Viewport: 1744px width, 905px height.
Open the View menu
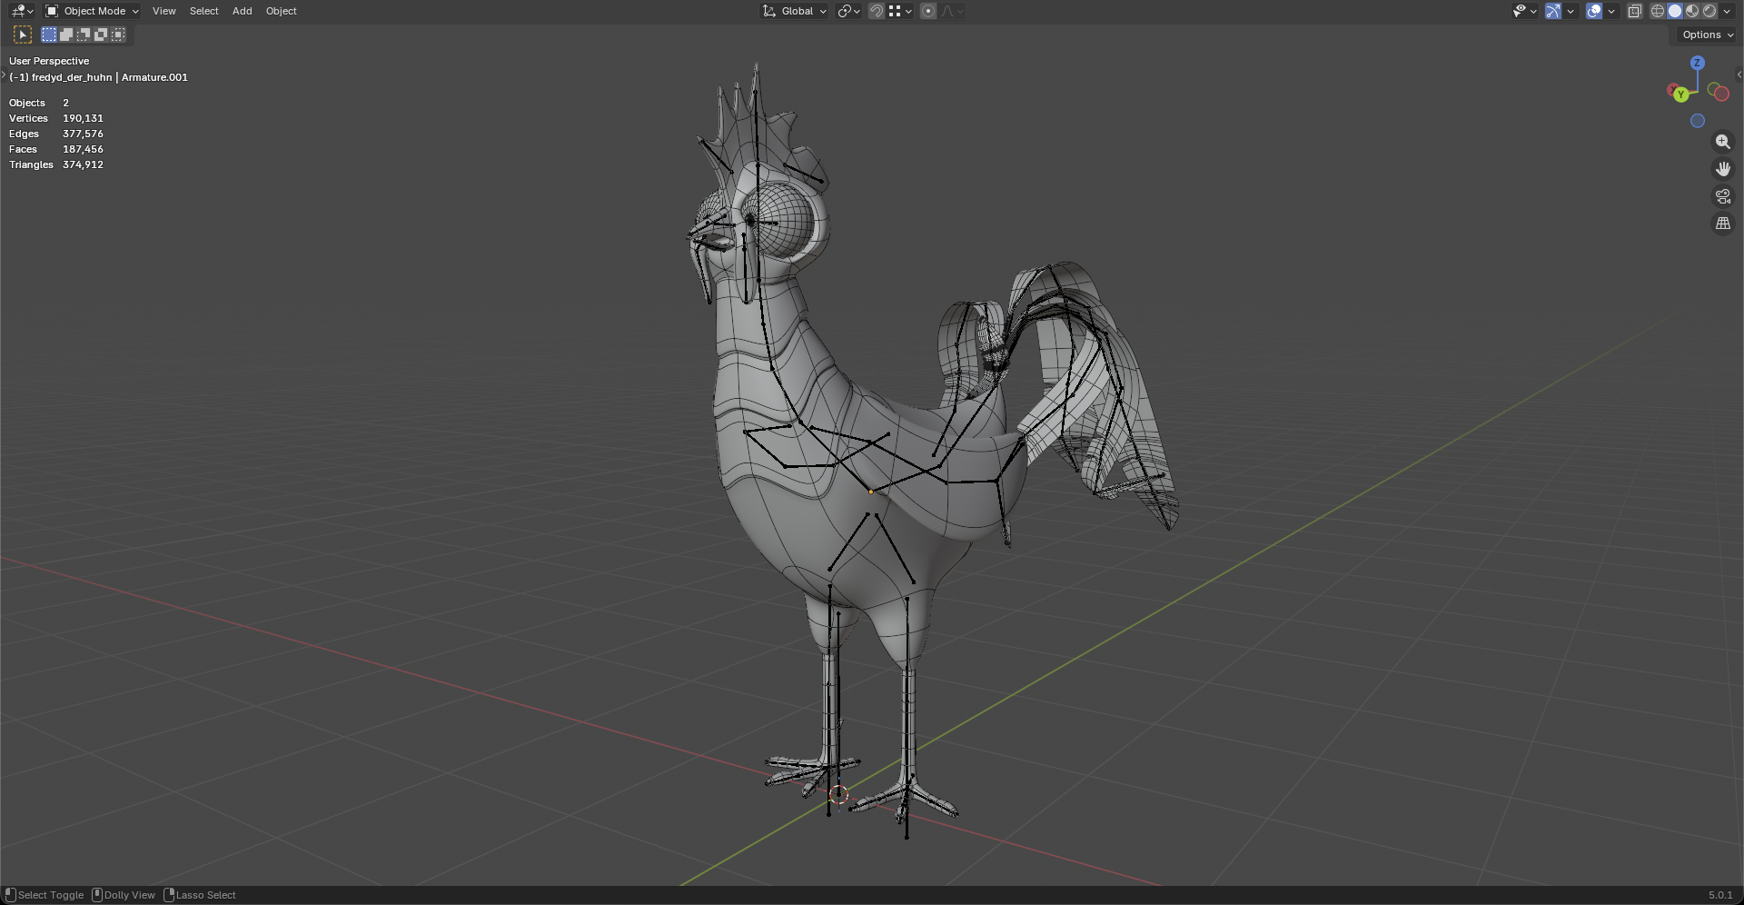pyautogui.click(x=164, y=11)
